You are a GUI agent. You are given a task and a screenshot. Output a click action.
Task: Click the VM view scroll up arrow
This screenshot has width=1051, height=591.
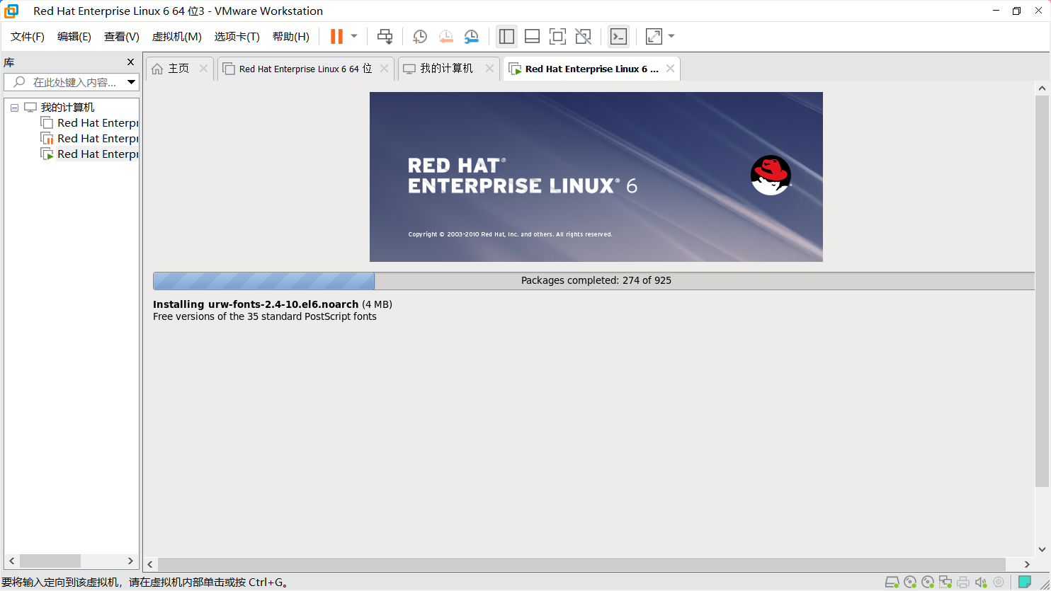click(x=1042, y=88)
